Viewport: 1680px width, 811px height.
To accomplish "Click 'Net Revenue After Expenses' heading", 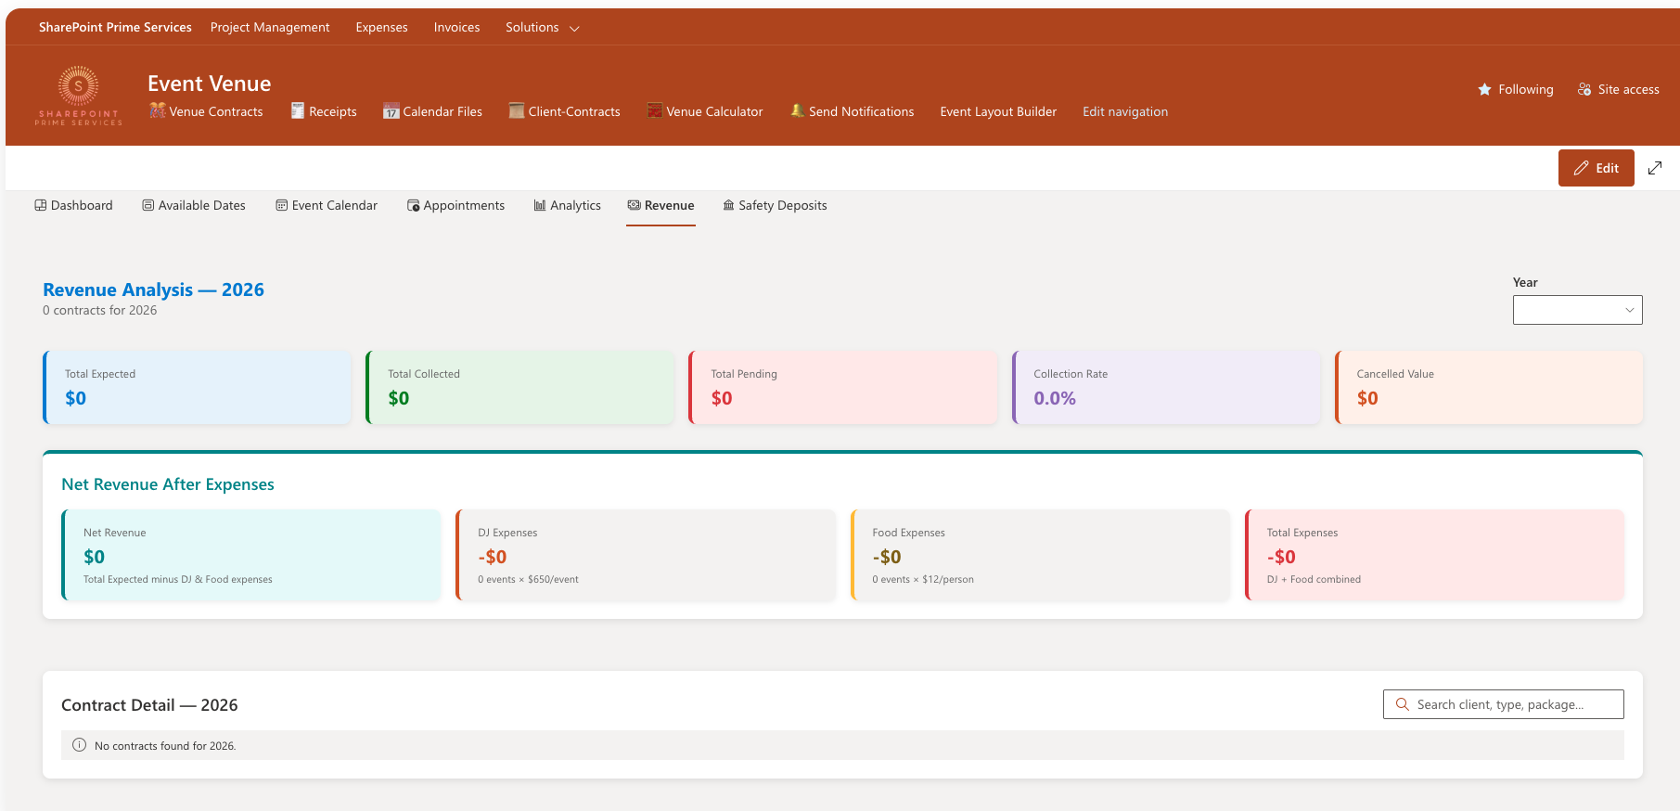I will [168, 484].
